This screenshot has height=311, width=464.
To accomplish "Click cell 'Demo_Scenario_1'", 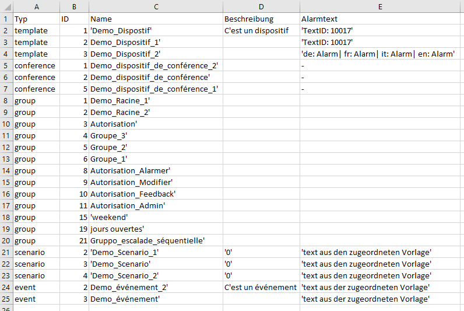I will (x=156, y=252).
